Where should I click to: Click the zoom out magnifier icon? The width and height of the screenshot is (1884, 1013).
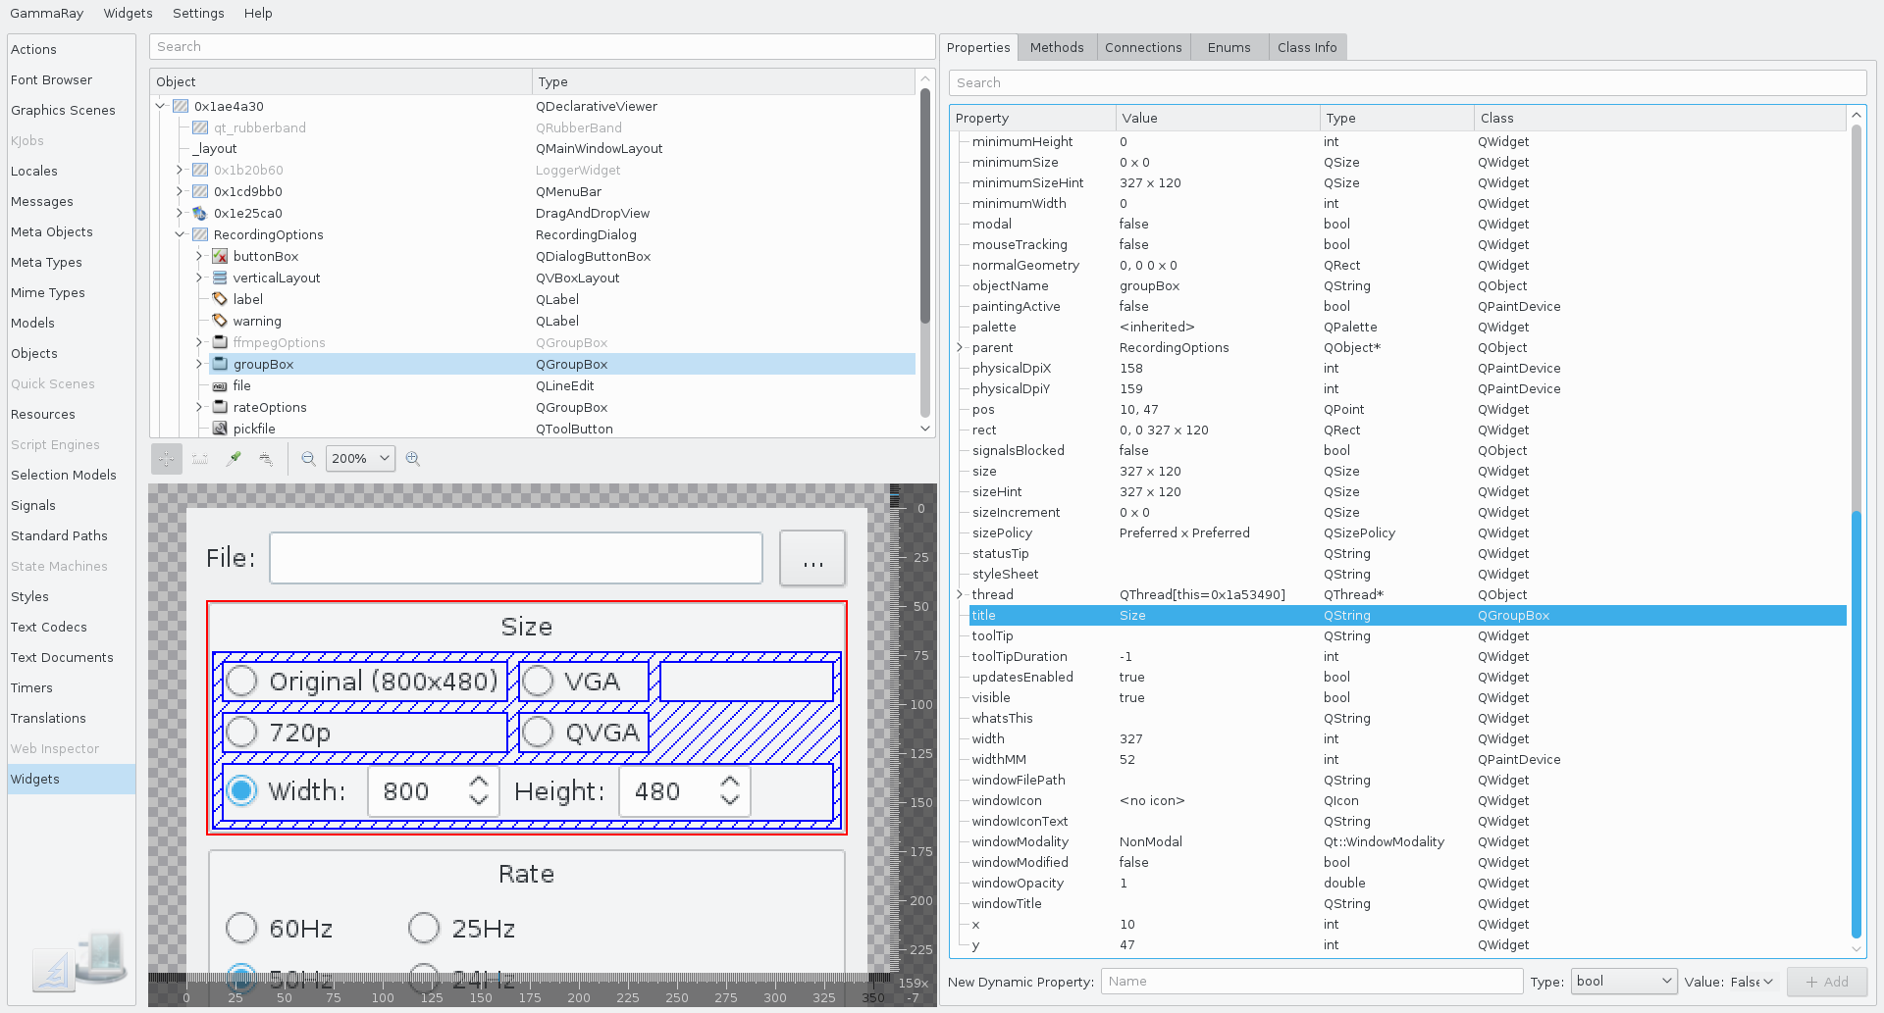308,459
